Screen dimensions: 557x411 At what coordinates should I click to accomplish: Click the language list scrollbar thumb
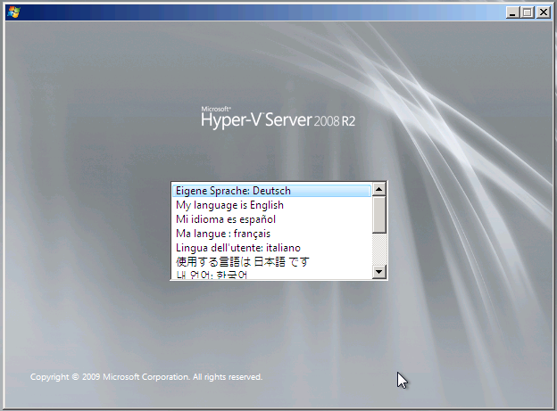(x=379, y=214)
